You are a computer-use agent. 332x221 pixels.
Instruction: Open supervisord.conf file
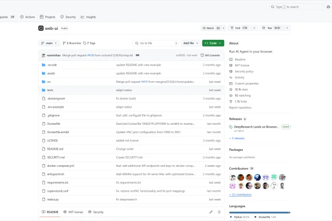[58, 191]
